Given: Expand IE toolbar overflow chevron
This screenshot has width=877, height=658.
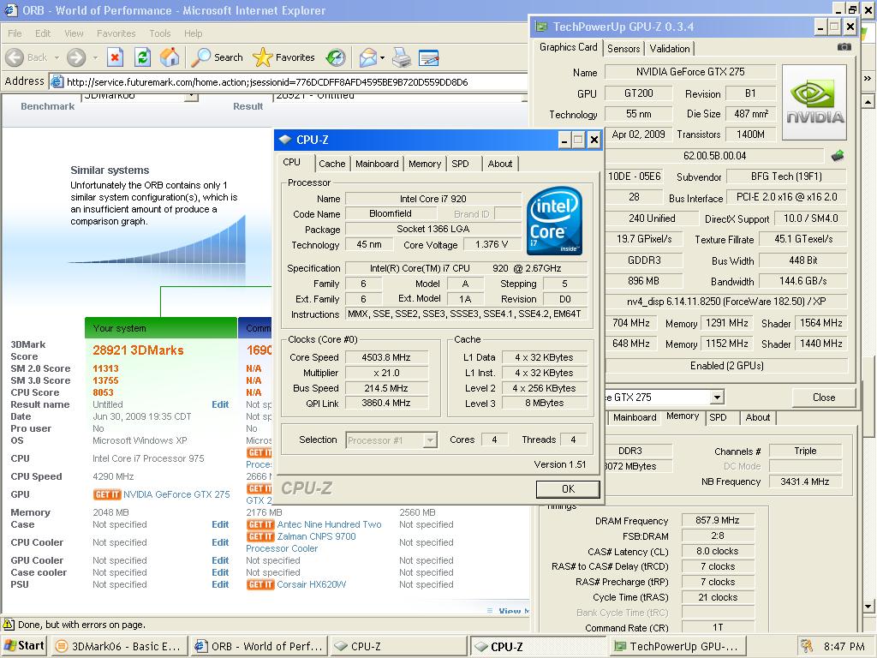Looking at the screenshot, I should pos(868,78).
